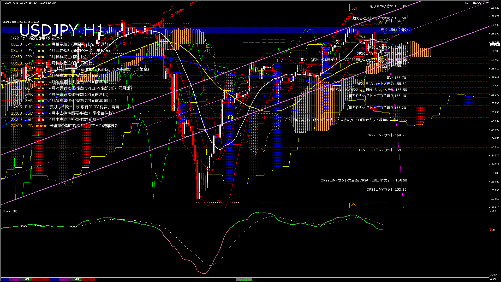501x282 pixels.
Task: Click the red horseshoe marker near the title
Action: [x=161, y=26]
